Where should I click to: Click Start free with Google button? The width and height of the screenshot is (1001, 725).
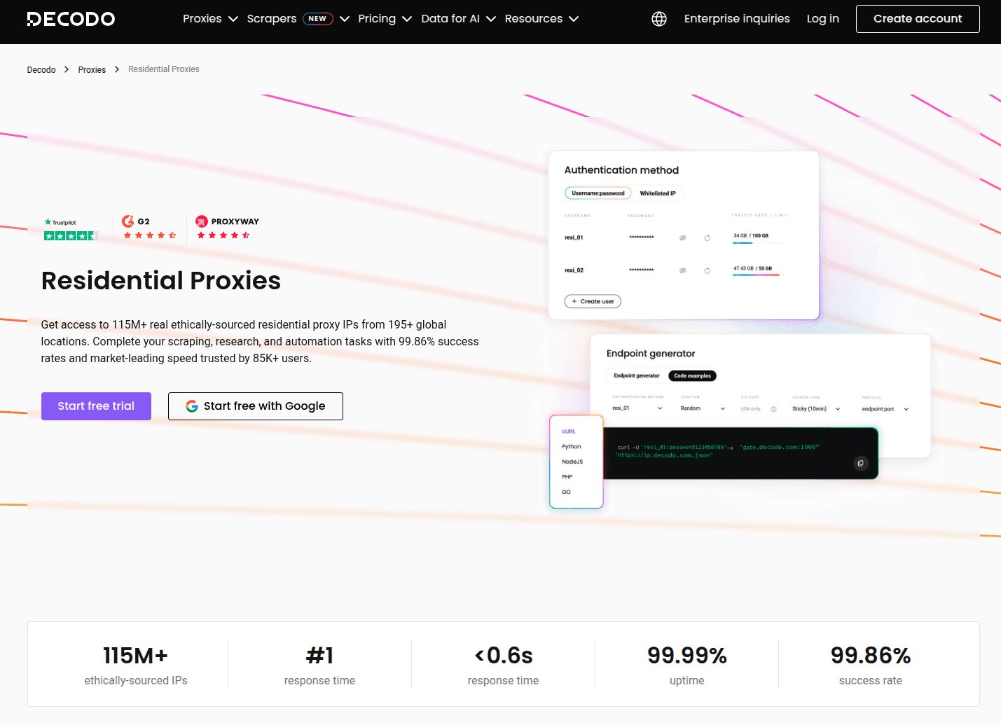click(256, 406)
